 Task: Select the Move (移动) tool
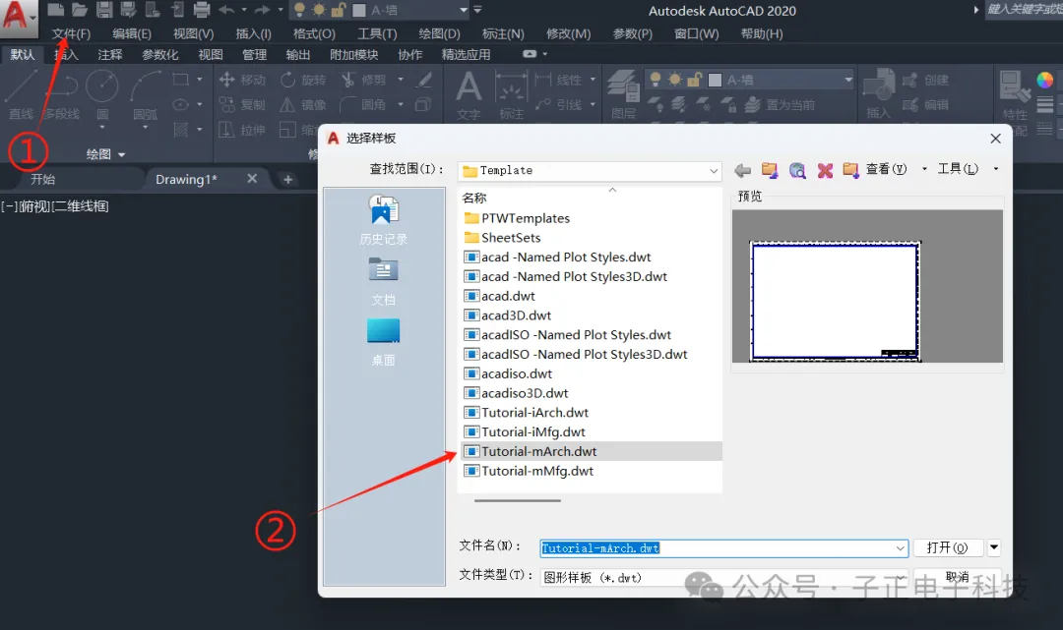(x=242, y=80)
